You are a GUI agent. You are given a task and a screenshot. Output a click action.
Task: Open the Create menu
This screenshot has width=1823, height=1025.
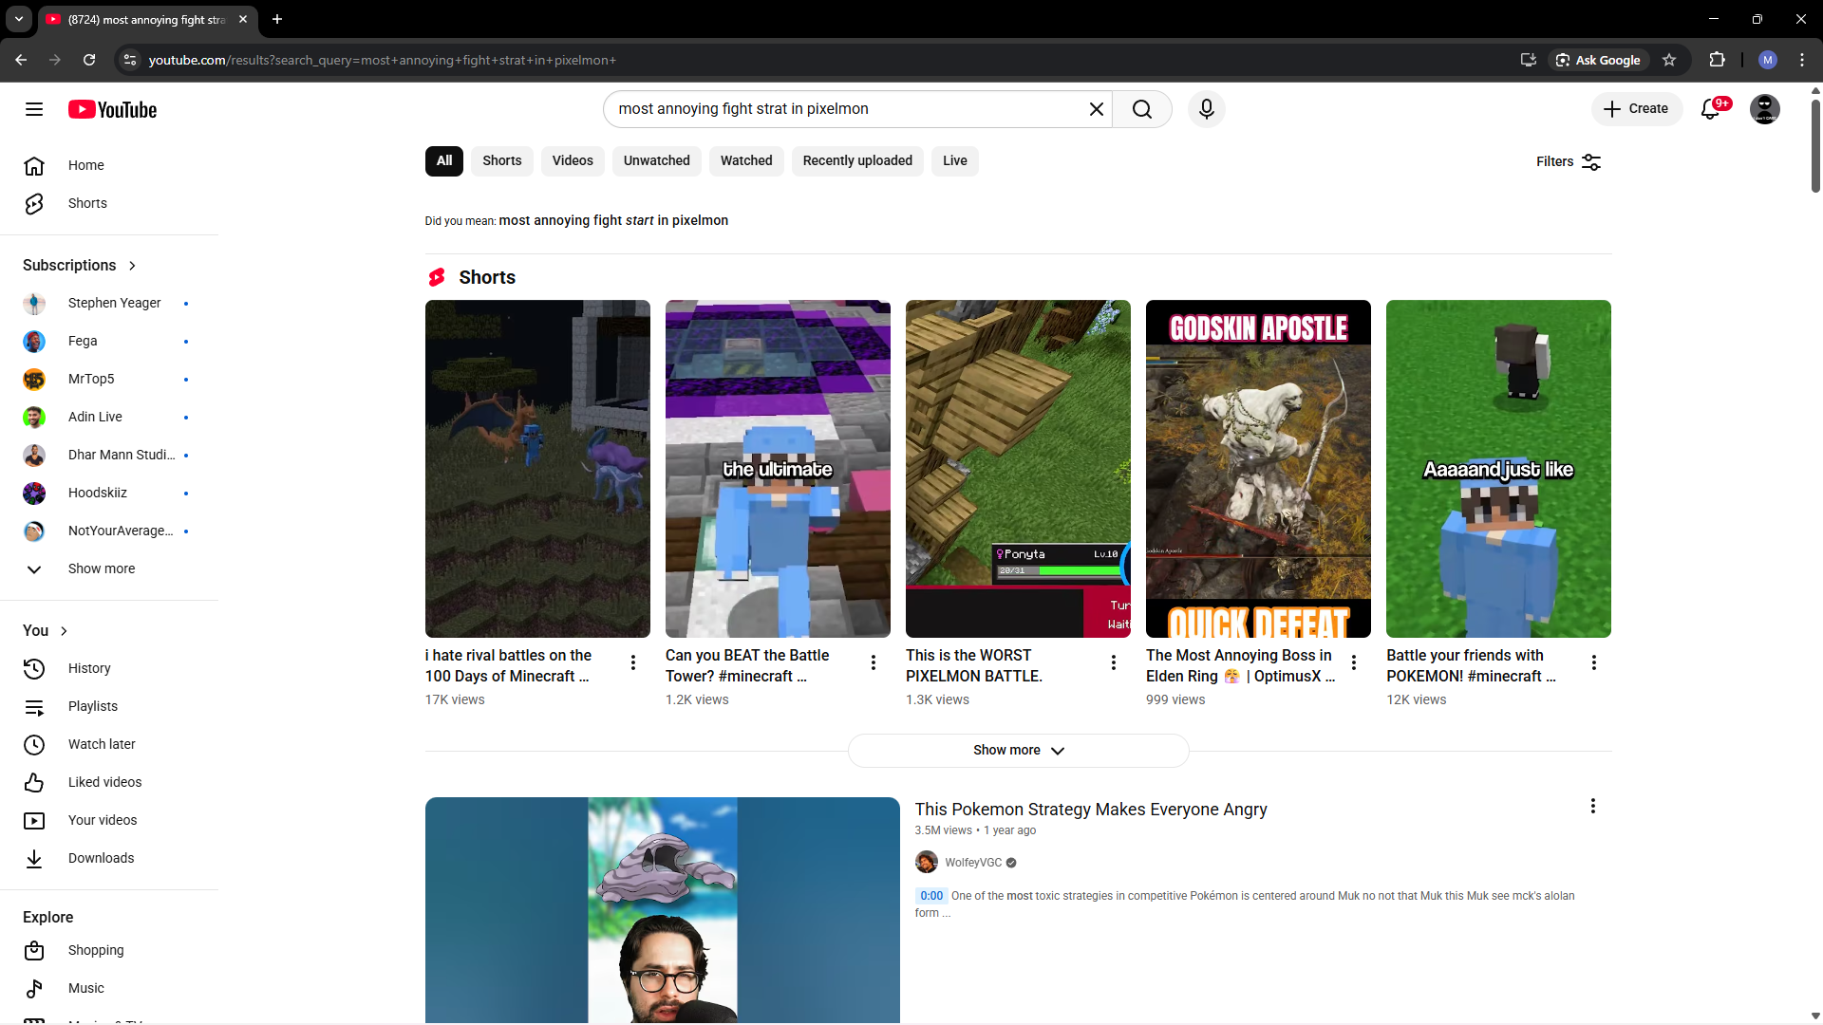tap(1636, 109)
